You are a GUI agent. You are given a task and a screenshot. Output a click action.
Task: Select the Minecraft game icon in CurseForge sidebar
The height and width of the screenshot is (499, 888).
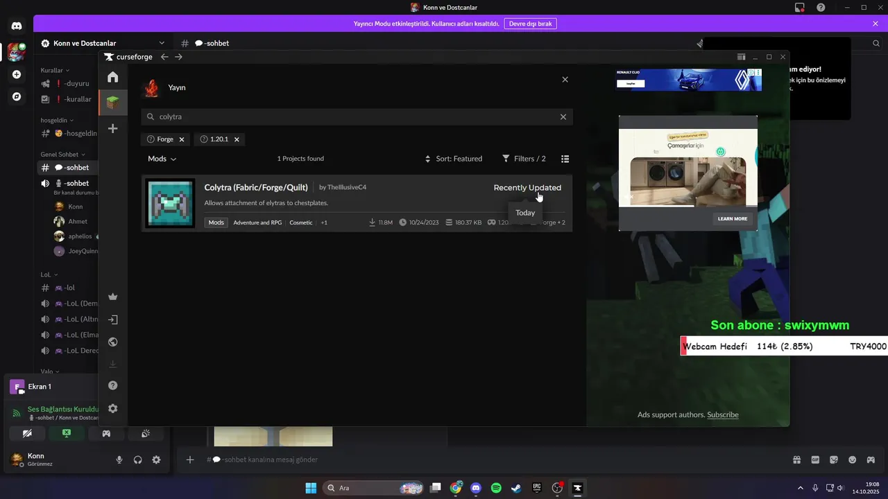coord(113,103)
